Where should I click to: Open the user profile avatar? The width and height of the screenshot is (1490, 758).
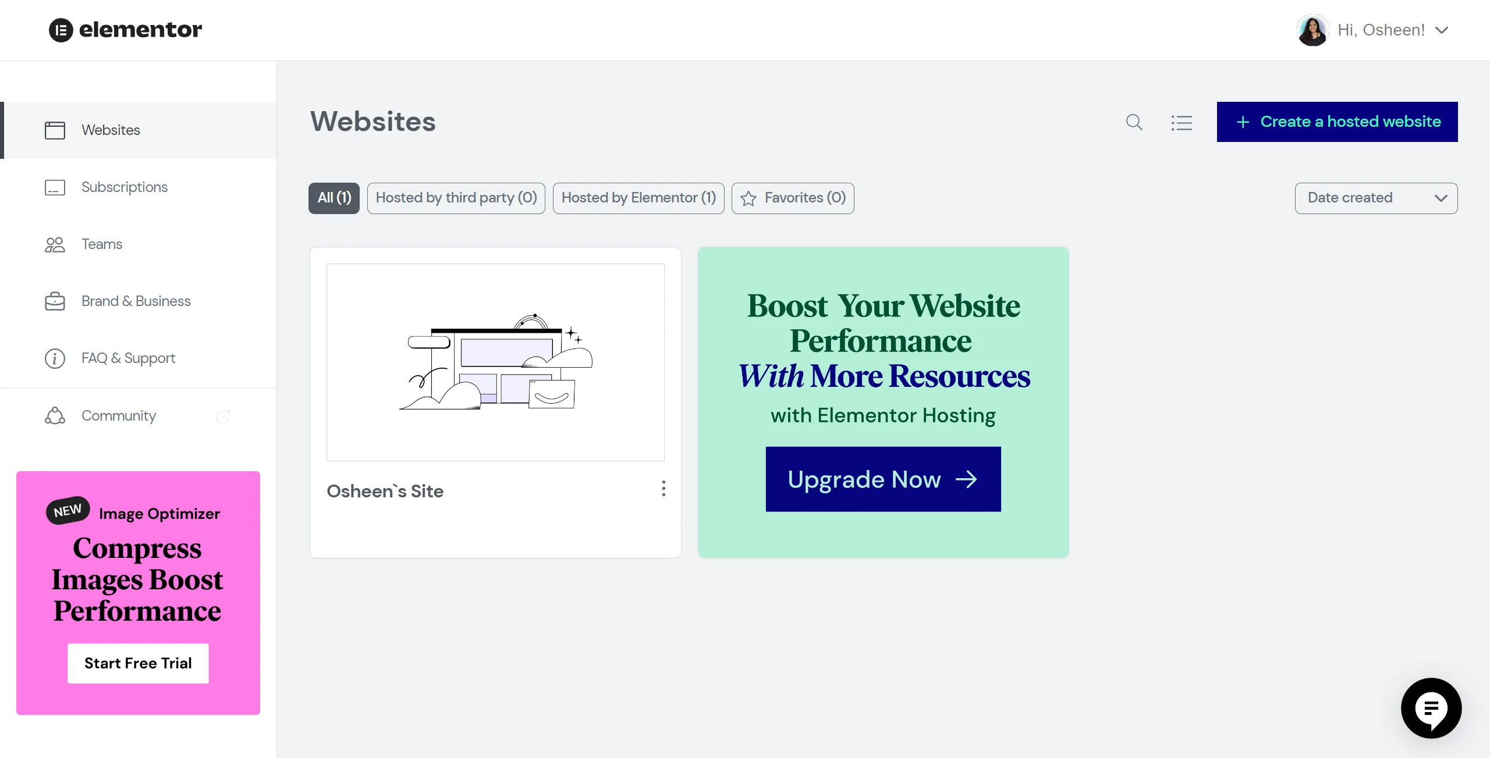tap(1312, 30)
